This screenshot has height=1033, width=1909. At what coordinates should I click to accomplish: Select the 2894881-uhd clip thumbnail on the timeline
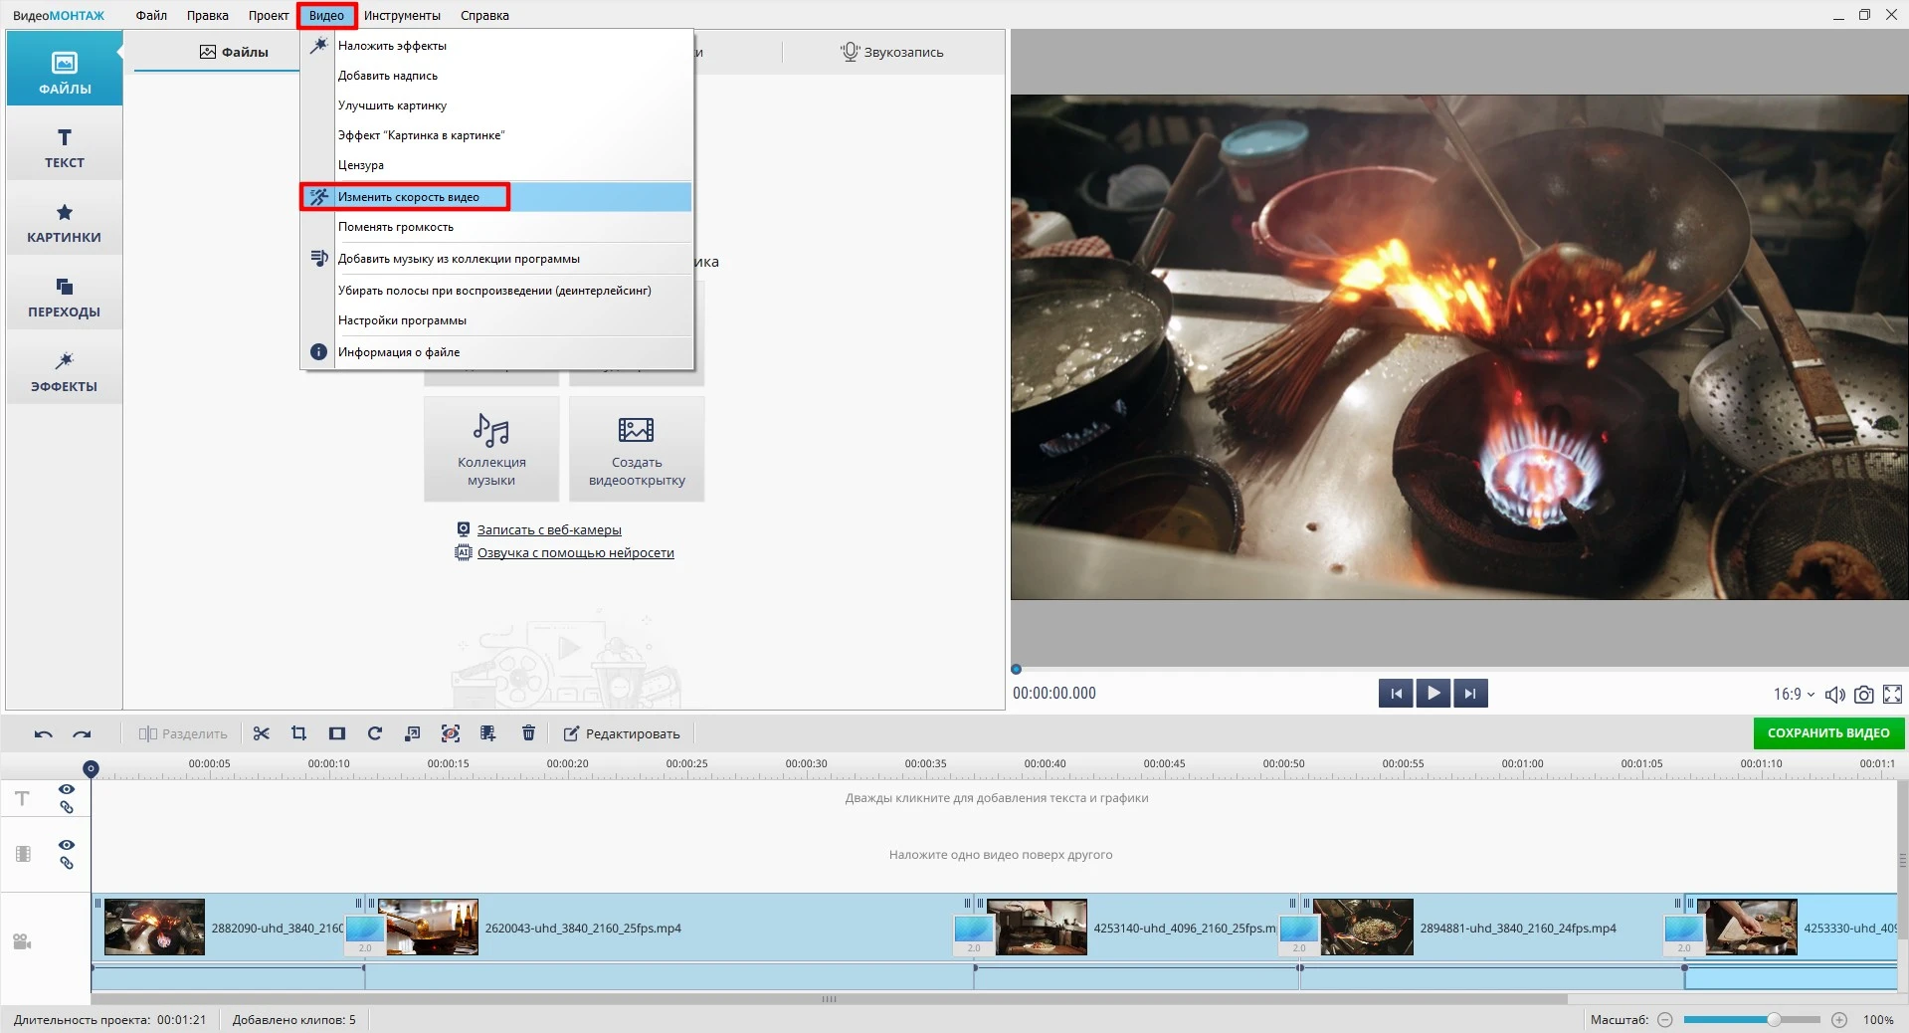pyautogui.click(x=1362, y=928)
